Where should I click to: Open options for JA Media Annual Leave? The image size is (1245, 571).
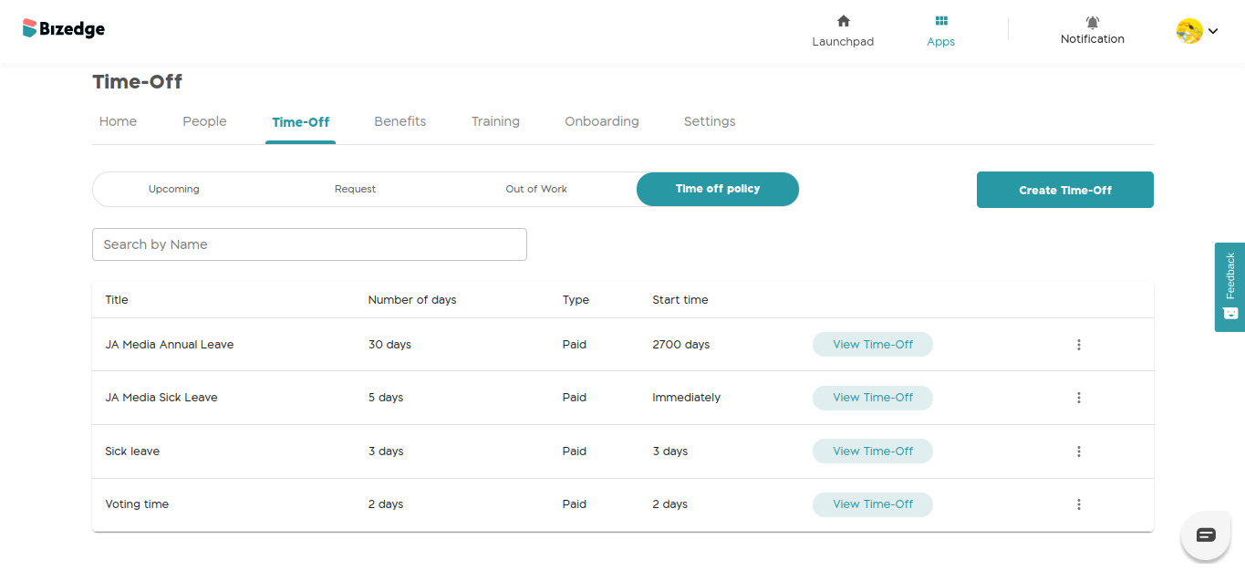click(x=1078, y=345)
